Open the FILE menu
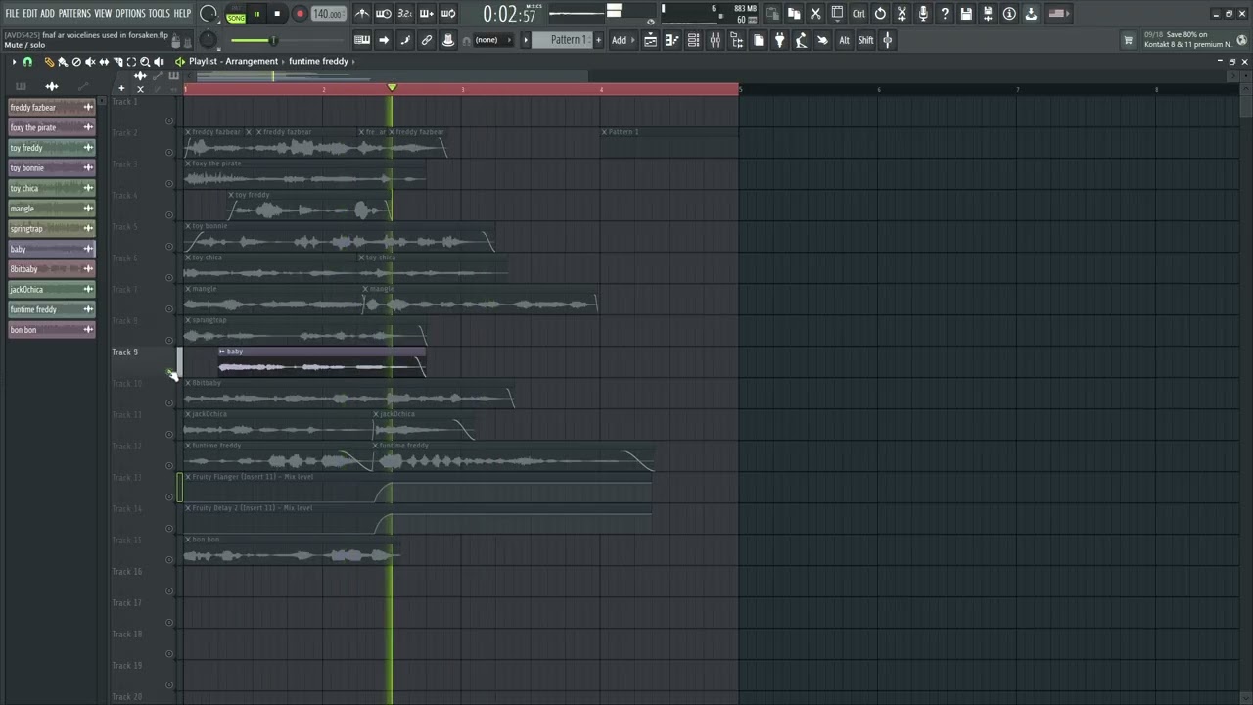 coord(12,14)
